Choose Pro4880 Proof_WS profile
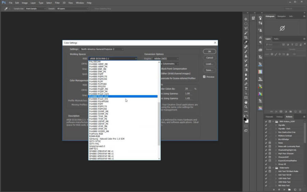Screen dimensions: 307x192 (99, 99)
